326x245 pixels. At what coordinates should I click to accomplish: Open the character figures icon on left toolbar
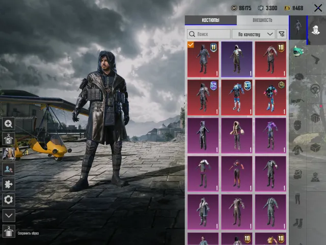[9, 169]
